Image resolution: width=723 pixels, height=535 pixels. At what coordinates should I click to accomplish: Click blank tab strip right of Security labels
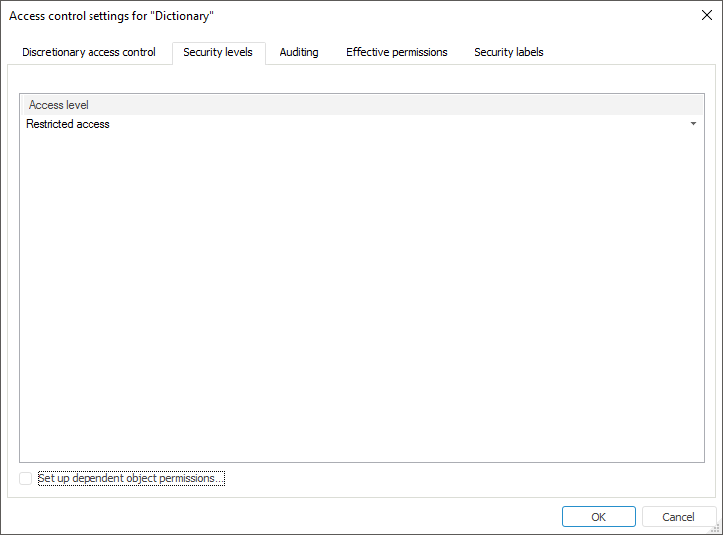point(627,52)
